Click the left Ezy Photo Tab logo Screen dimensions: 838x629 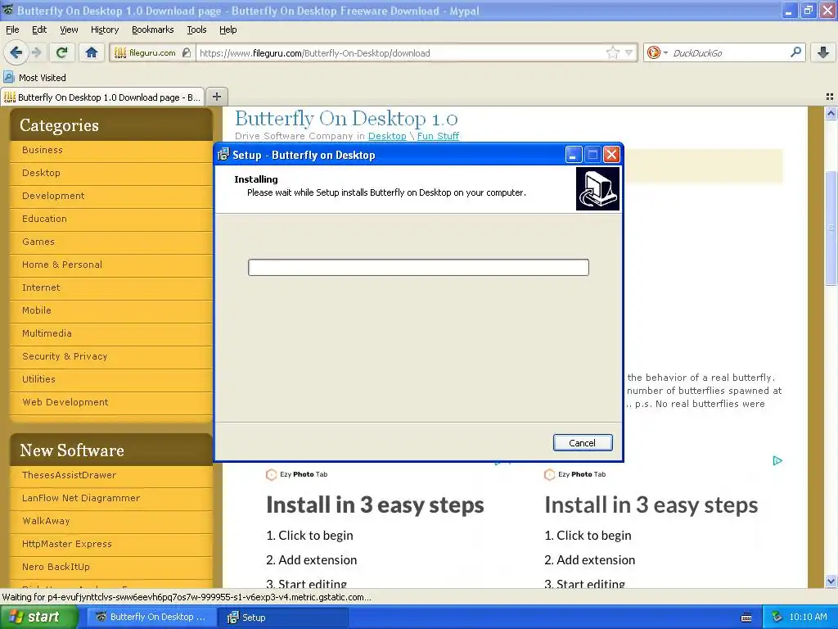tap(271, 474)
